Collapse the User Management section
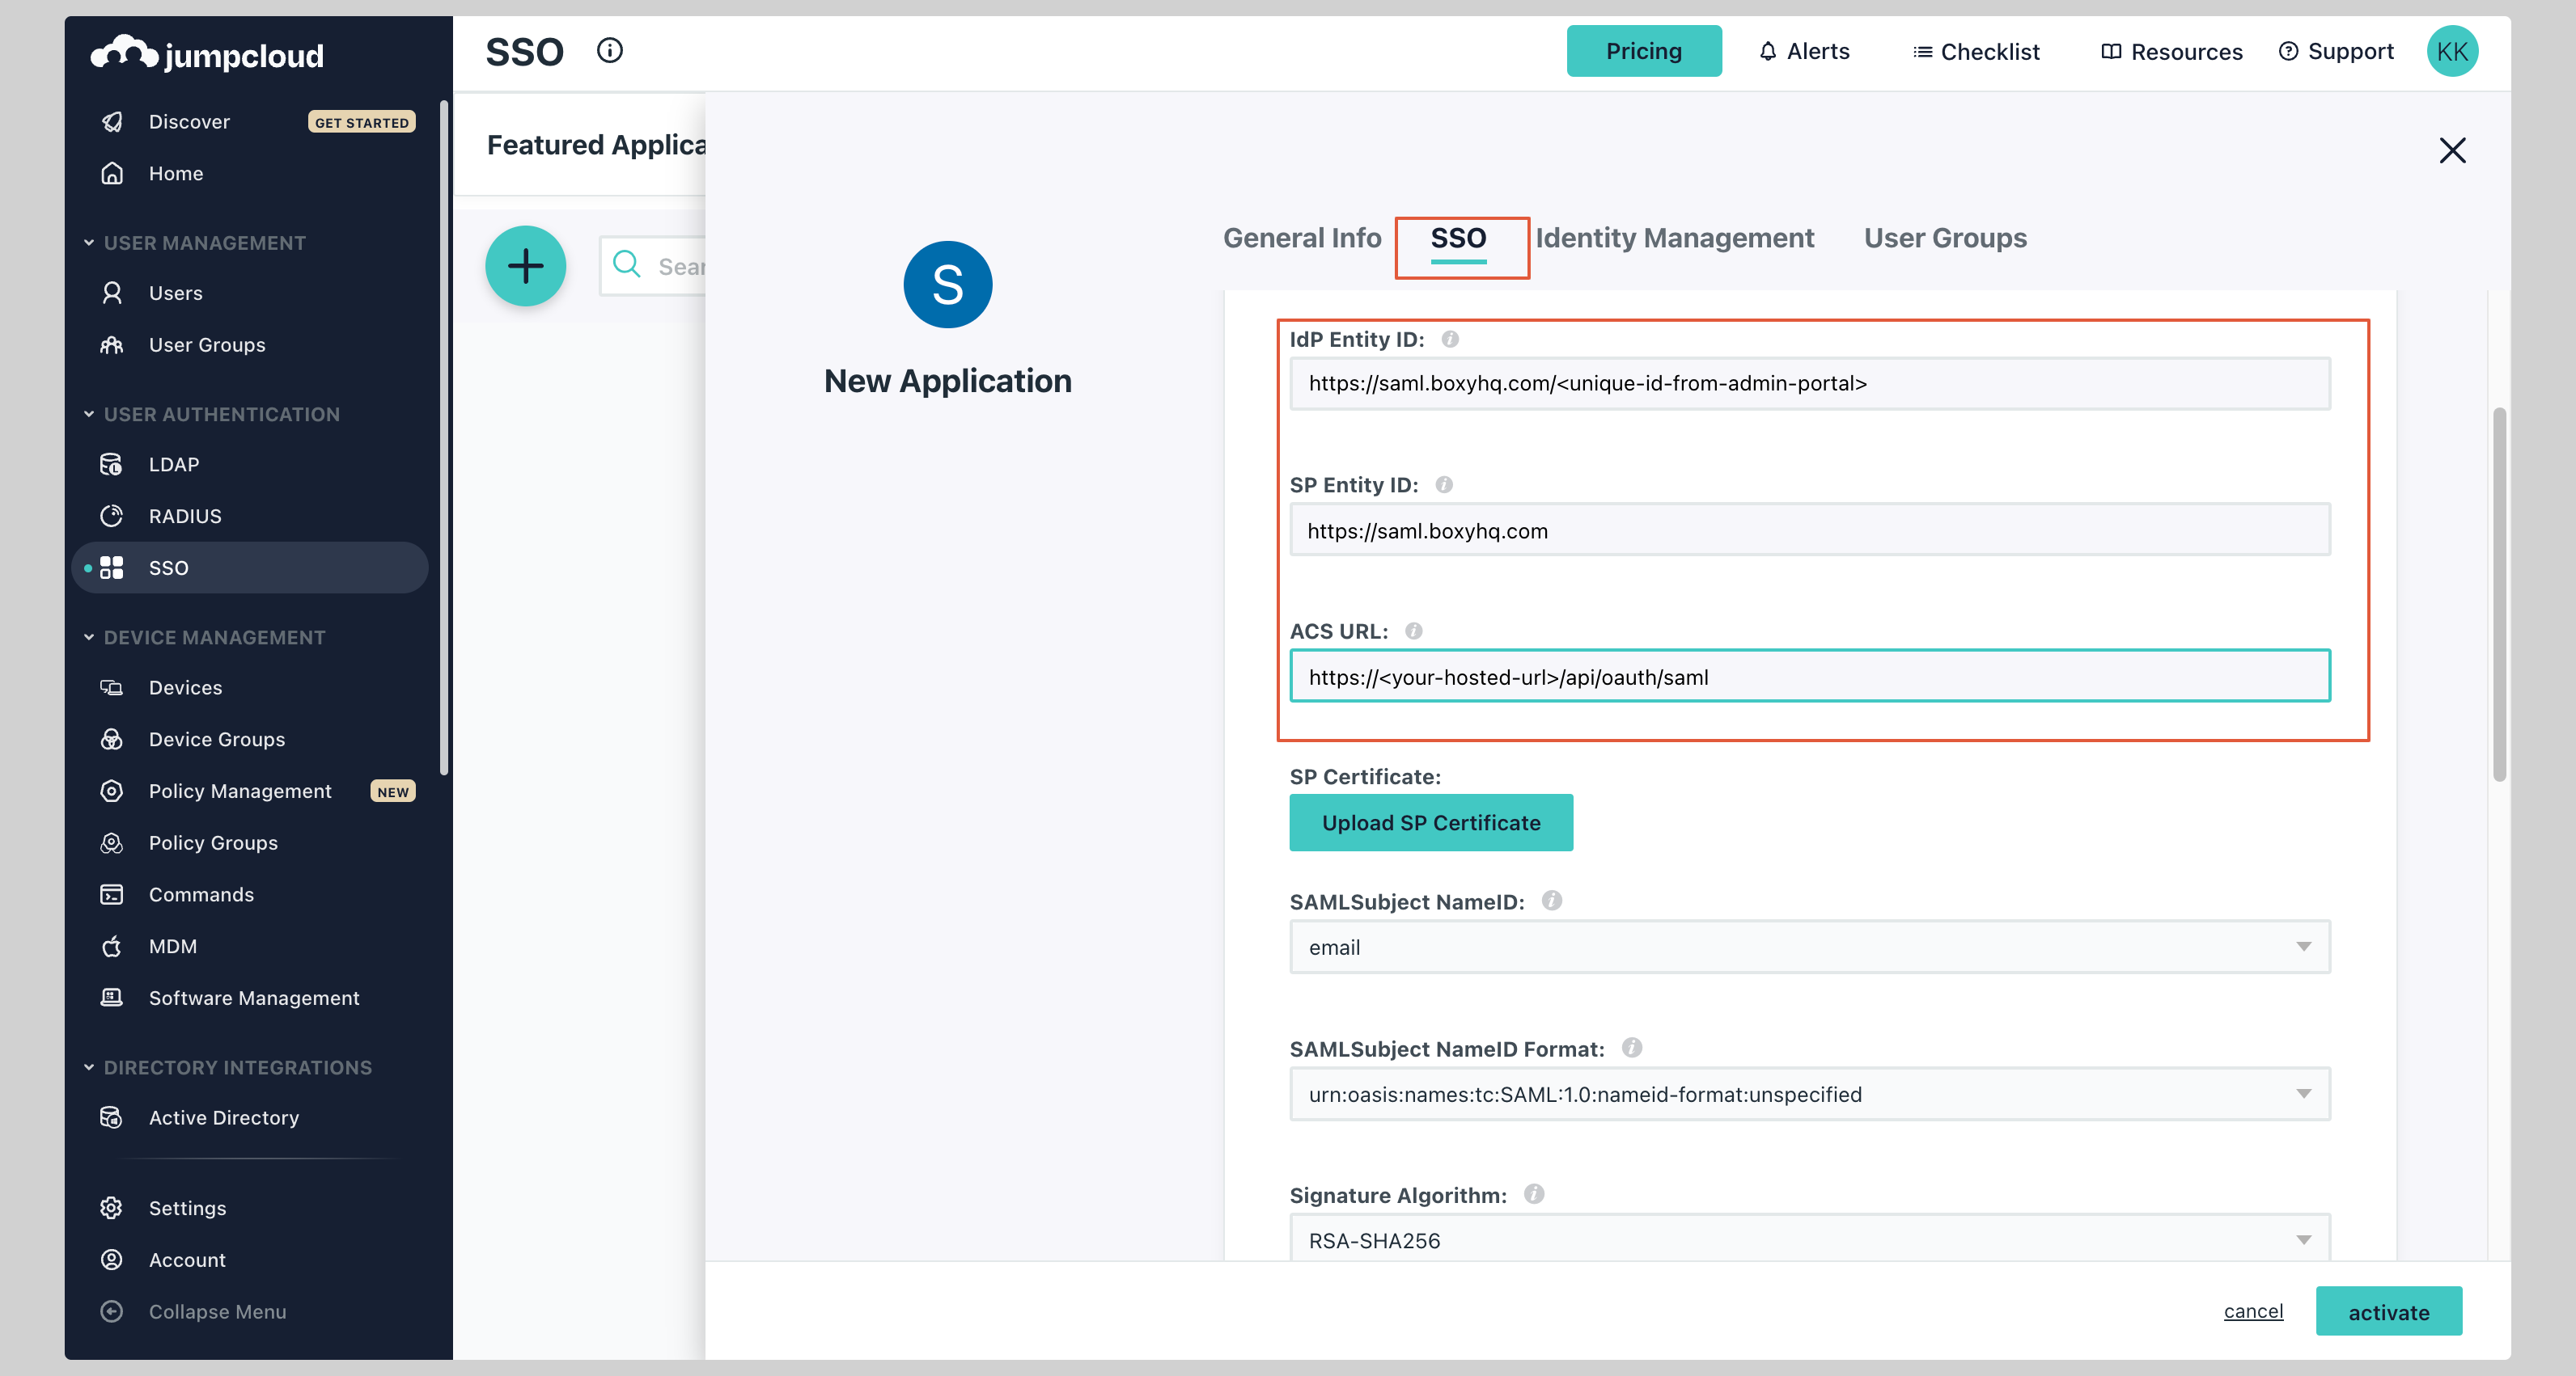 pyautogui.click(x=89, y=242)
